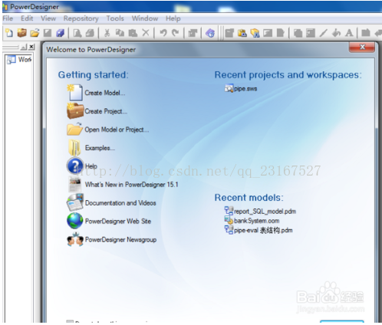This screenshot has width=382, height=325.
Task: Click Open Model or Project... link
Action: pyautogui.click(x=117, y=130)
